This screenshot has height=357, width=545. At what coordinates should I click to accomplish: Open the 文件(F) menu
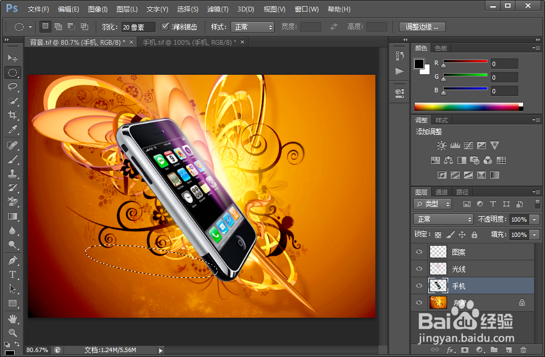[x=38, y=9]
